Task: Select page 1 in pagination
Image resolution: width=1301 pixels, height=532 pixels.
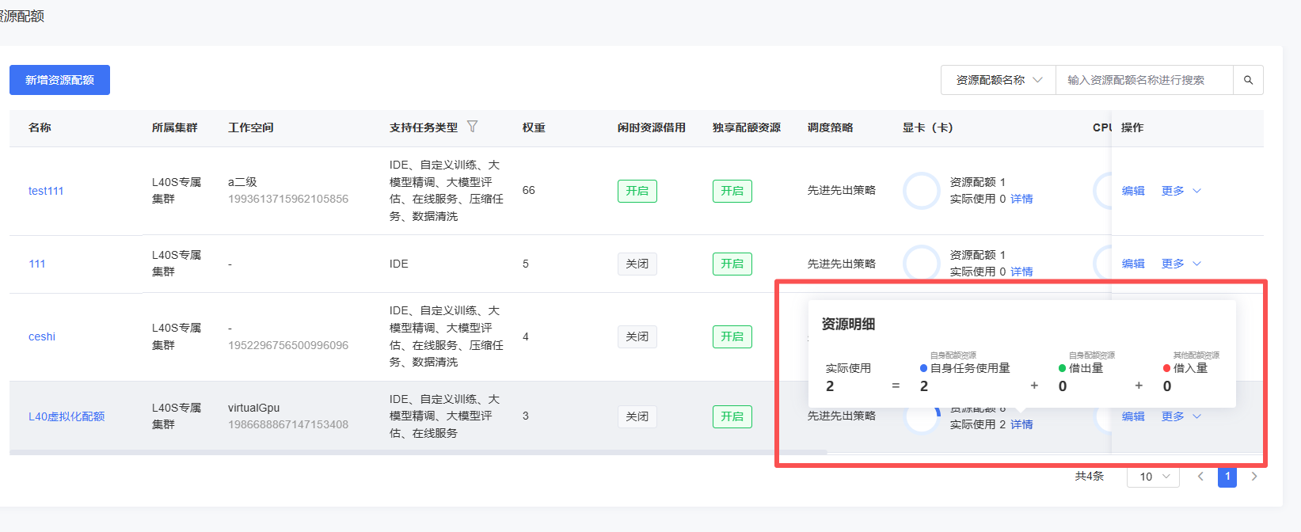Action: click(x=1227, y=477)
